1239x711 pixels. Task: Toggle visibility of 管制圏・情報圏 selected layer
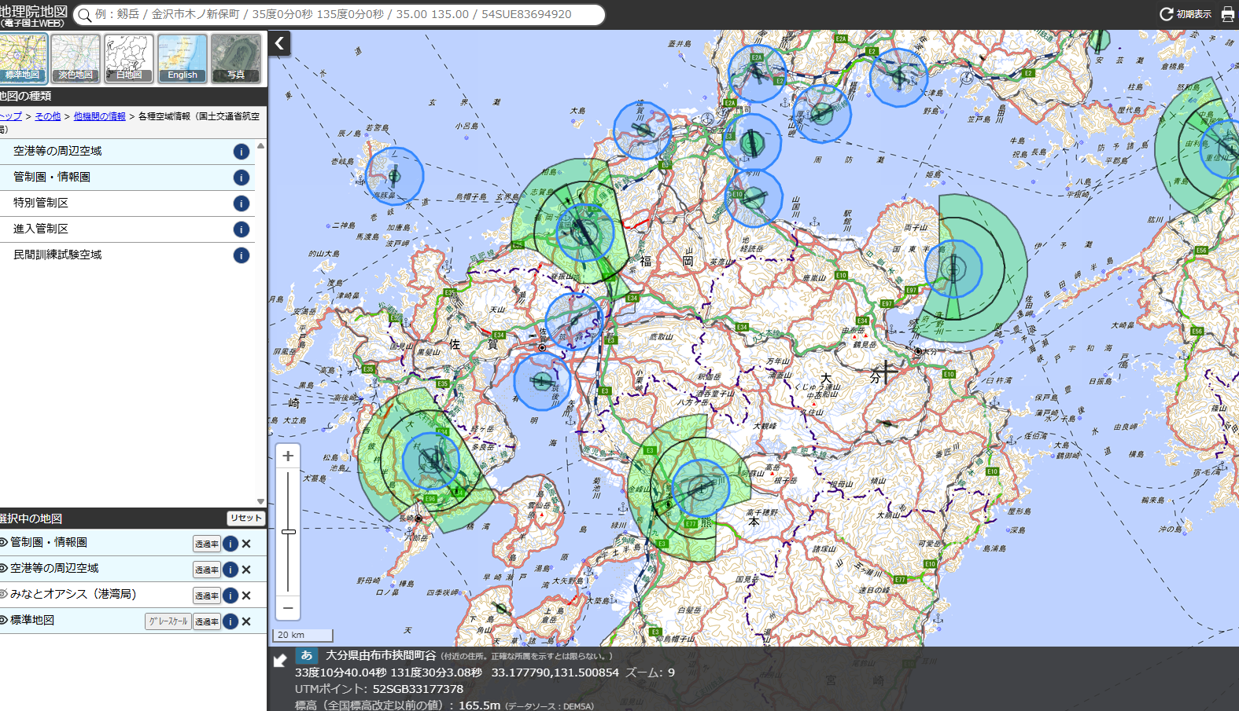[4, 542]
